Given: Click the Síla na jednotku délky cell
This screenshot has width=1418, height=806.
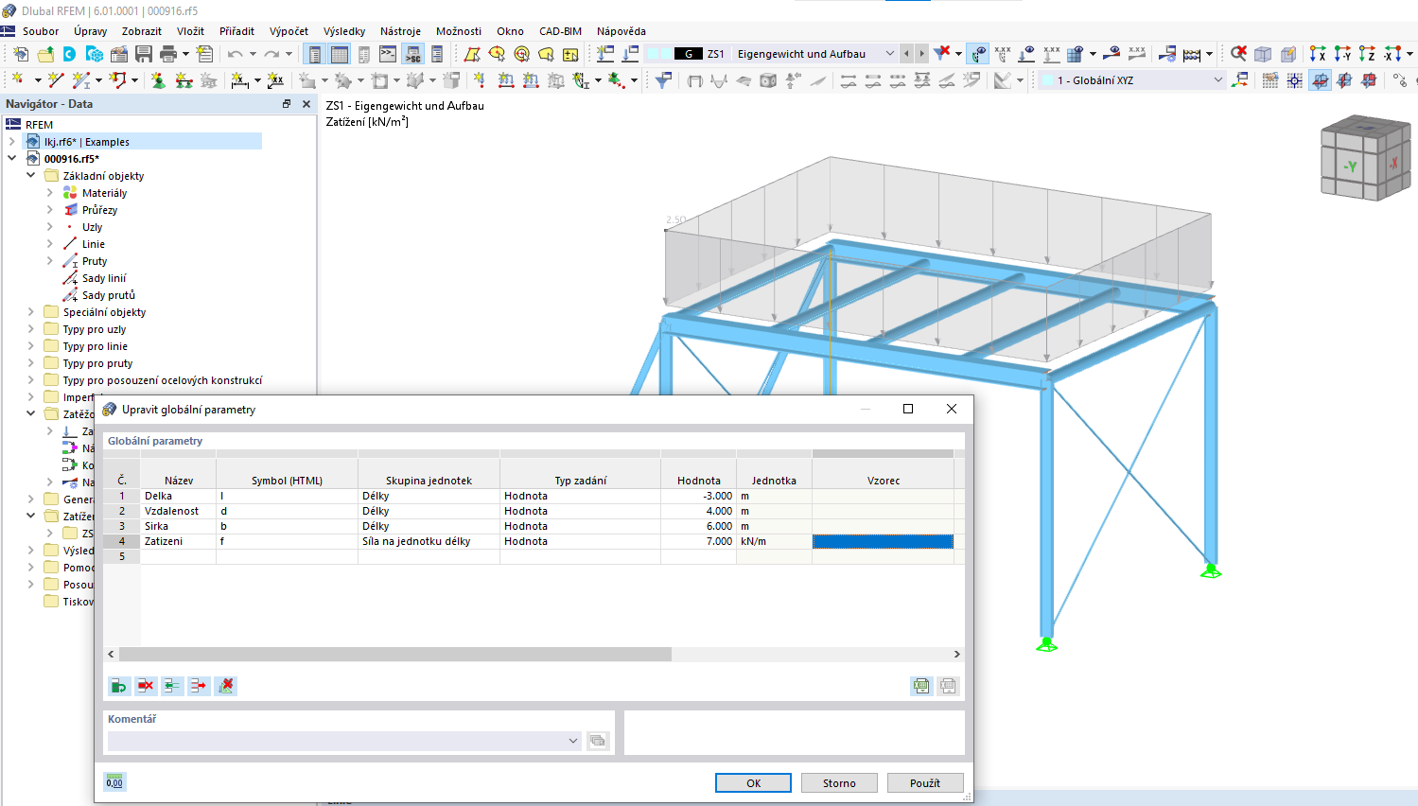Looking at the screenshot, I should point(429,541).
